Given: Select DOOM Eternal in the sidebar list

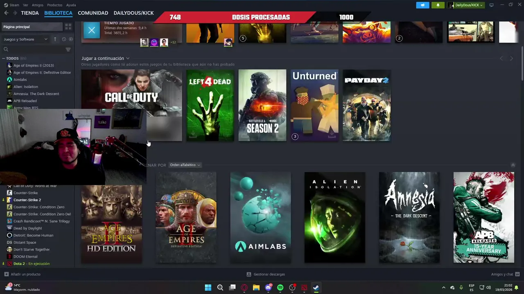Looking at the screenshot, I should [25, 256].
